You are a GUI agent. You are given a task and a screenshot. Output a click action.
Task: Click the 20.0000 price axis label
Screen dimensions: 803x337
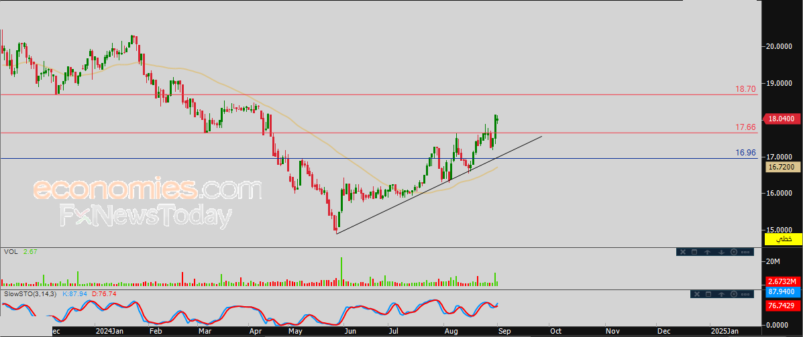pos(780,46)
